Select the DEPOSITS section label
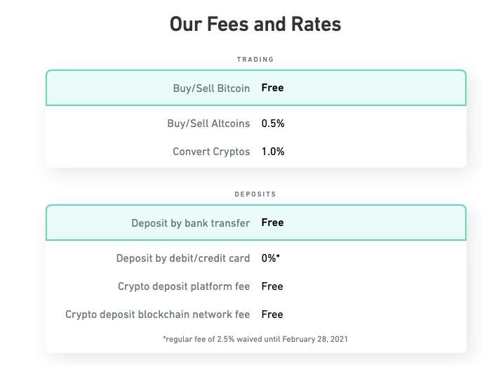The height and width of the screenshot is (365, 482). 255,194
